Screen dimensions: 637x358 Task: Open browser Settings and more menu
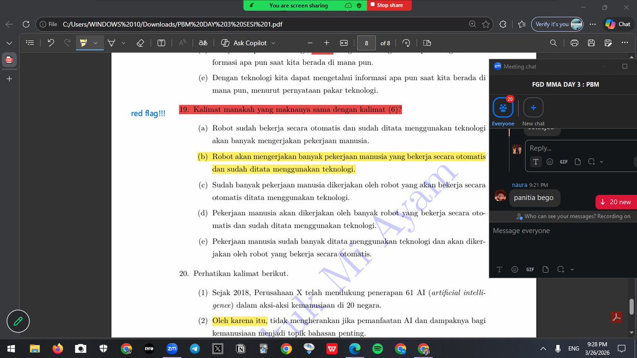point(593,24)
